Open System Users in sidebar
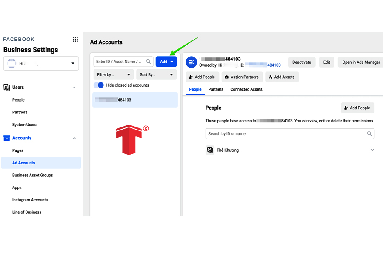 pos(24,125)
